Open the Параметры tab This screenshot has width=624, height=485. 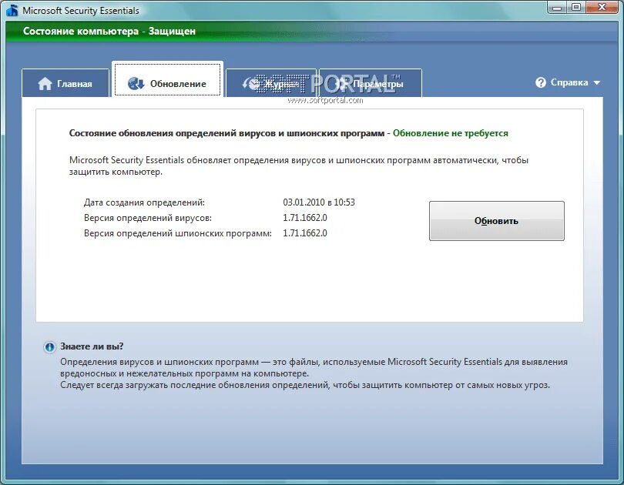pyautogui.click(x=370, y=83)
